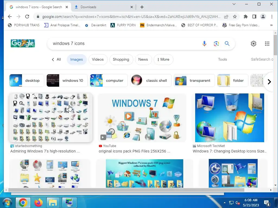View site information padlock icon
The height and width of the screenshot is (208, 278).
[38, 17]
